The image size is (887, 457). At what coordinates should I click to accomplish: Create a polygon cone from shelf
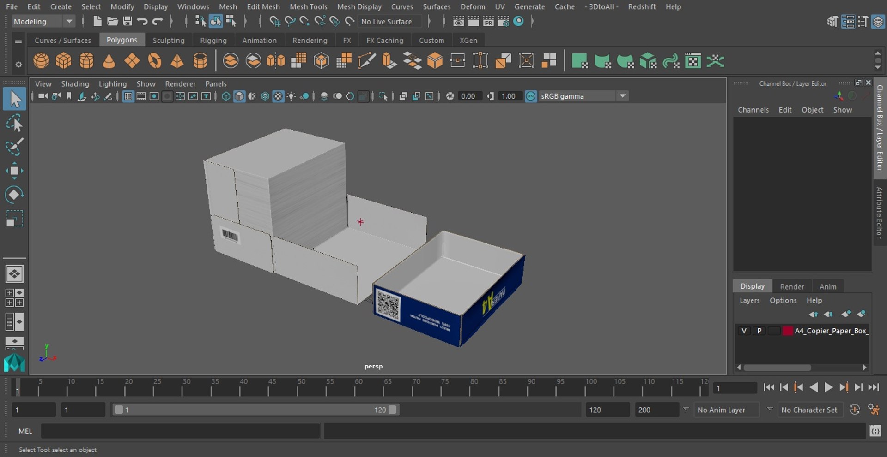109,61
